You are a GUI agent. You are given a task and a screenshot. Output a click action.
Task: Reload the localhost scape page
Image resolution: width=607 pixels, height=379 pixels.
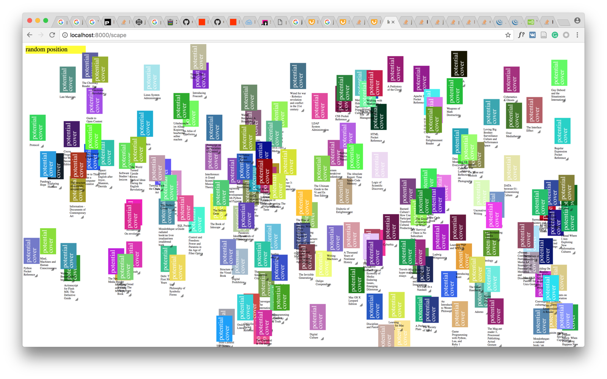(52, 35)
